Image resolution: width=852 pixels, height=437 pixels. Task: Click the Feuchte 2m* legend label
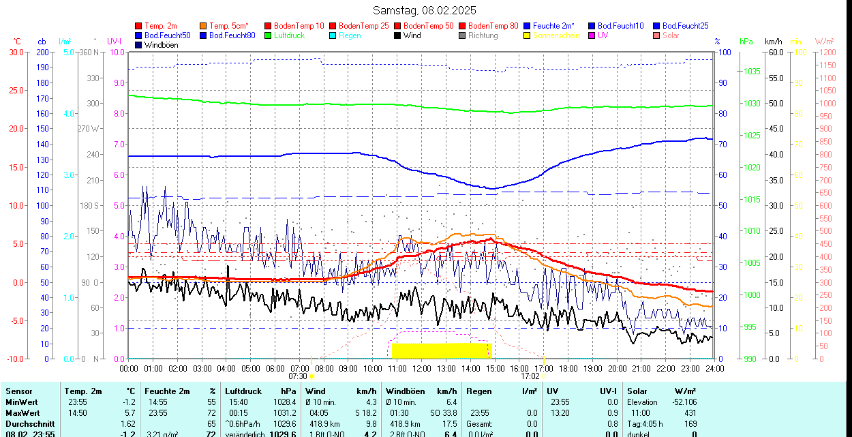(x=555, y=26)
